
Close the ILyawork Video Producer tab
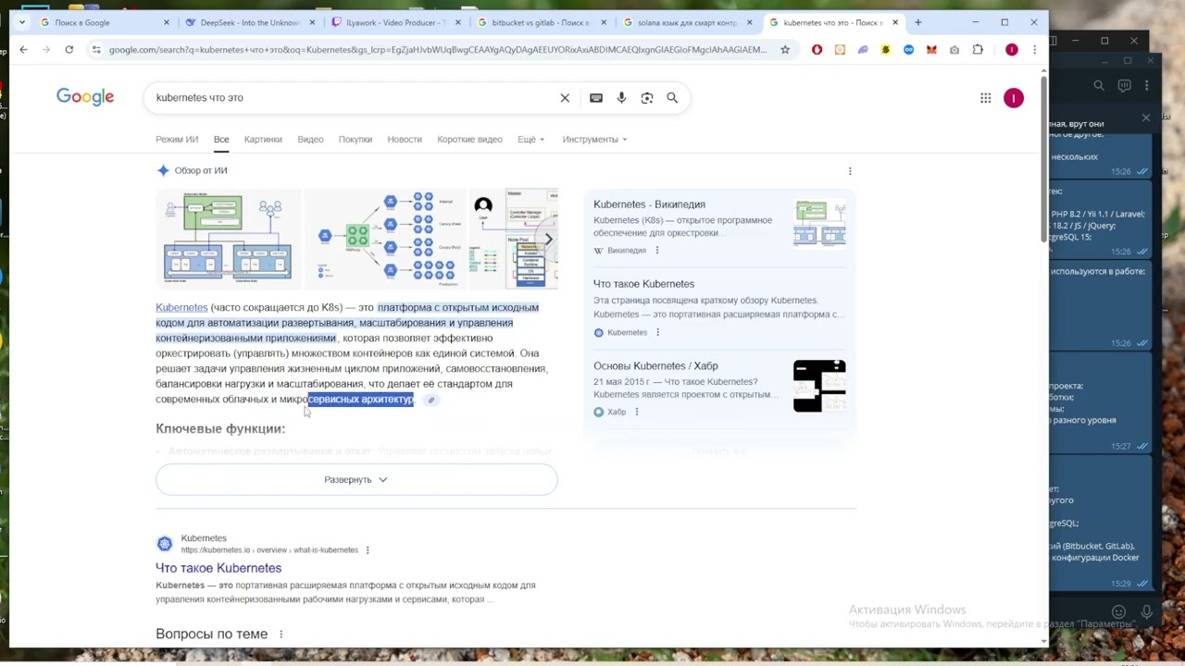[457, 22]
